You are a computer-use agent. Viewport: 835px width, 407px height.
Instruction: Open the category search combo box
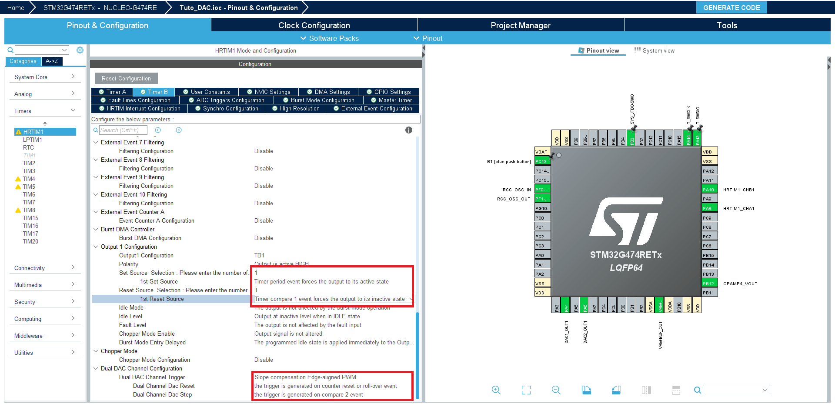pos(42,50)
